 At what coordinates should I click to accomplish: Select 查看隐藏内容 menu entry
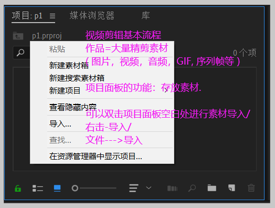tap(102, 107)
